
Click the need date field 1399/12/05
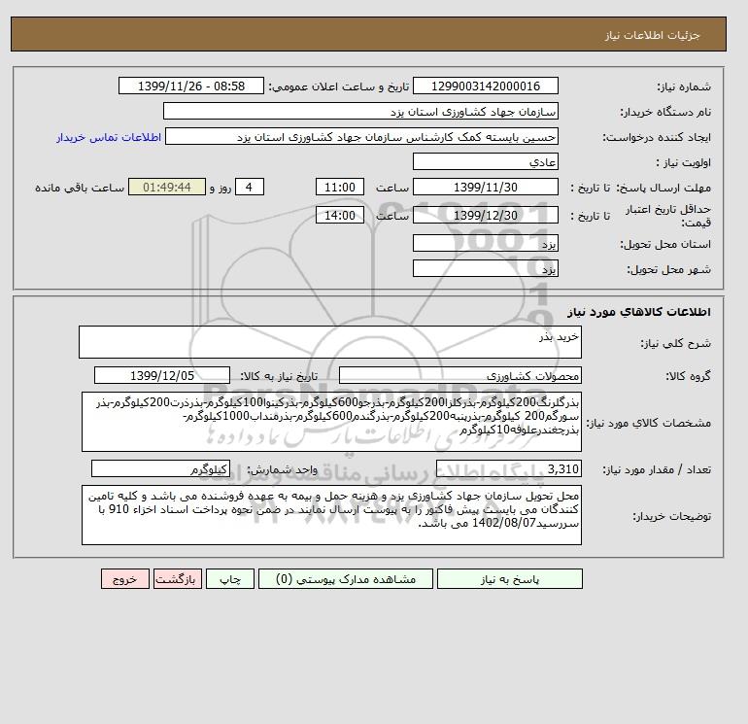click(x=162, y=375)
